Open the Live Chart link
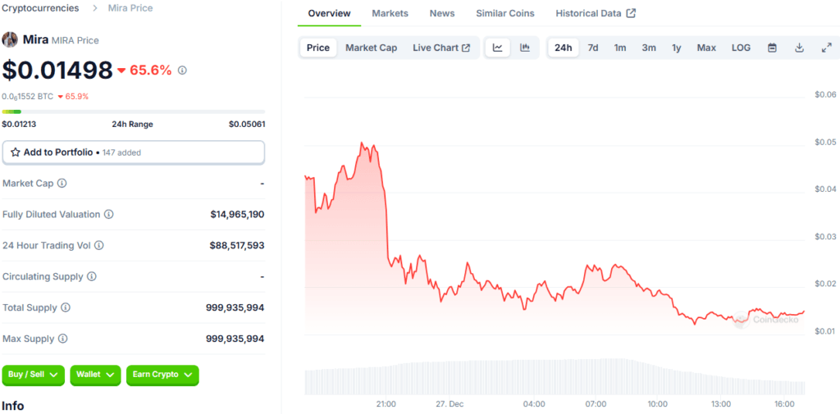Screen dimensions: 840x414 click(441, 48)
